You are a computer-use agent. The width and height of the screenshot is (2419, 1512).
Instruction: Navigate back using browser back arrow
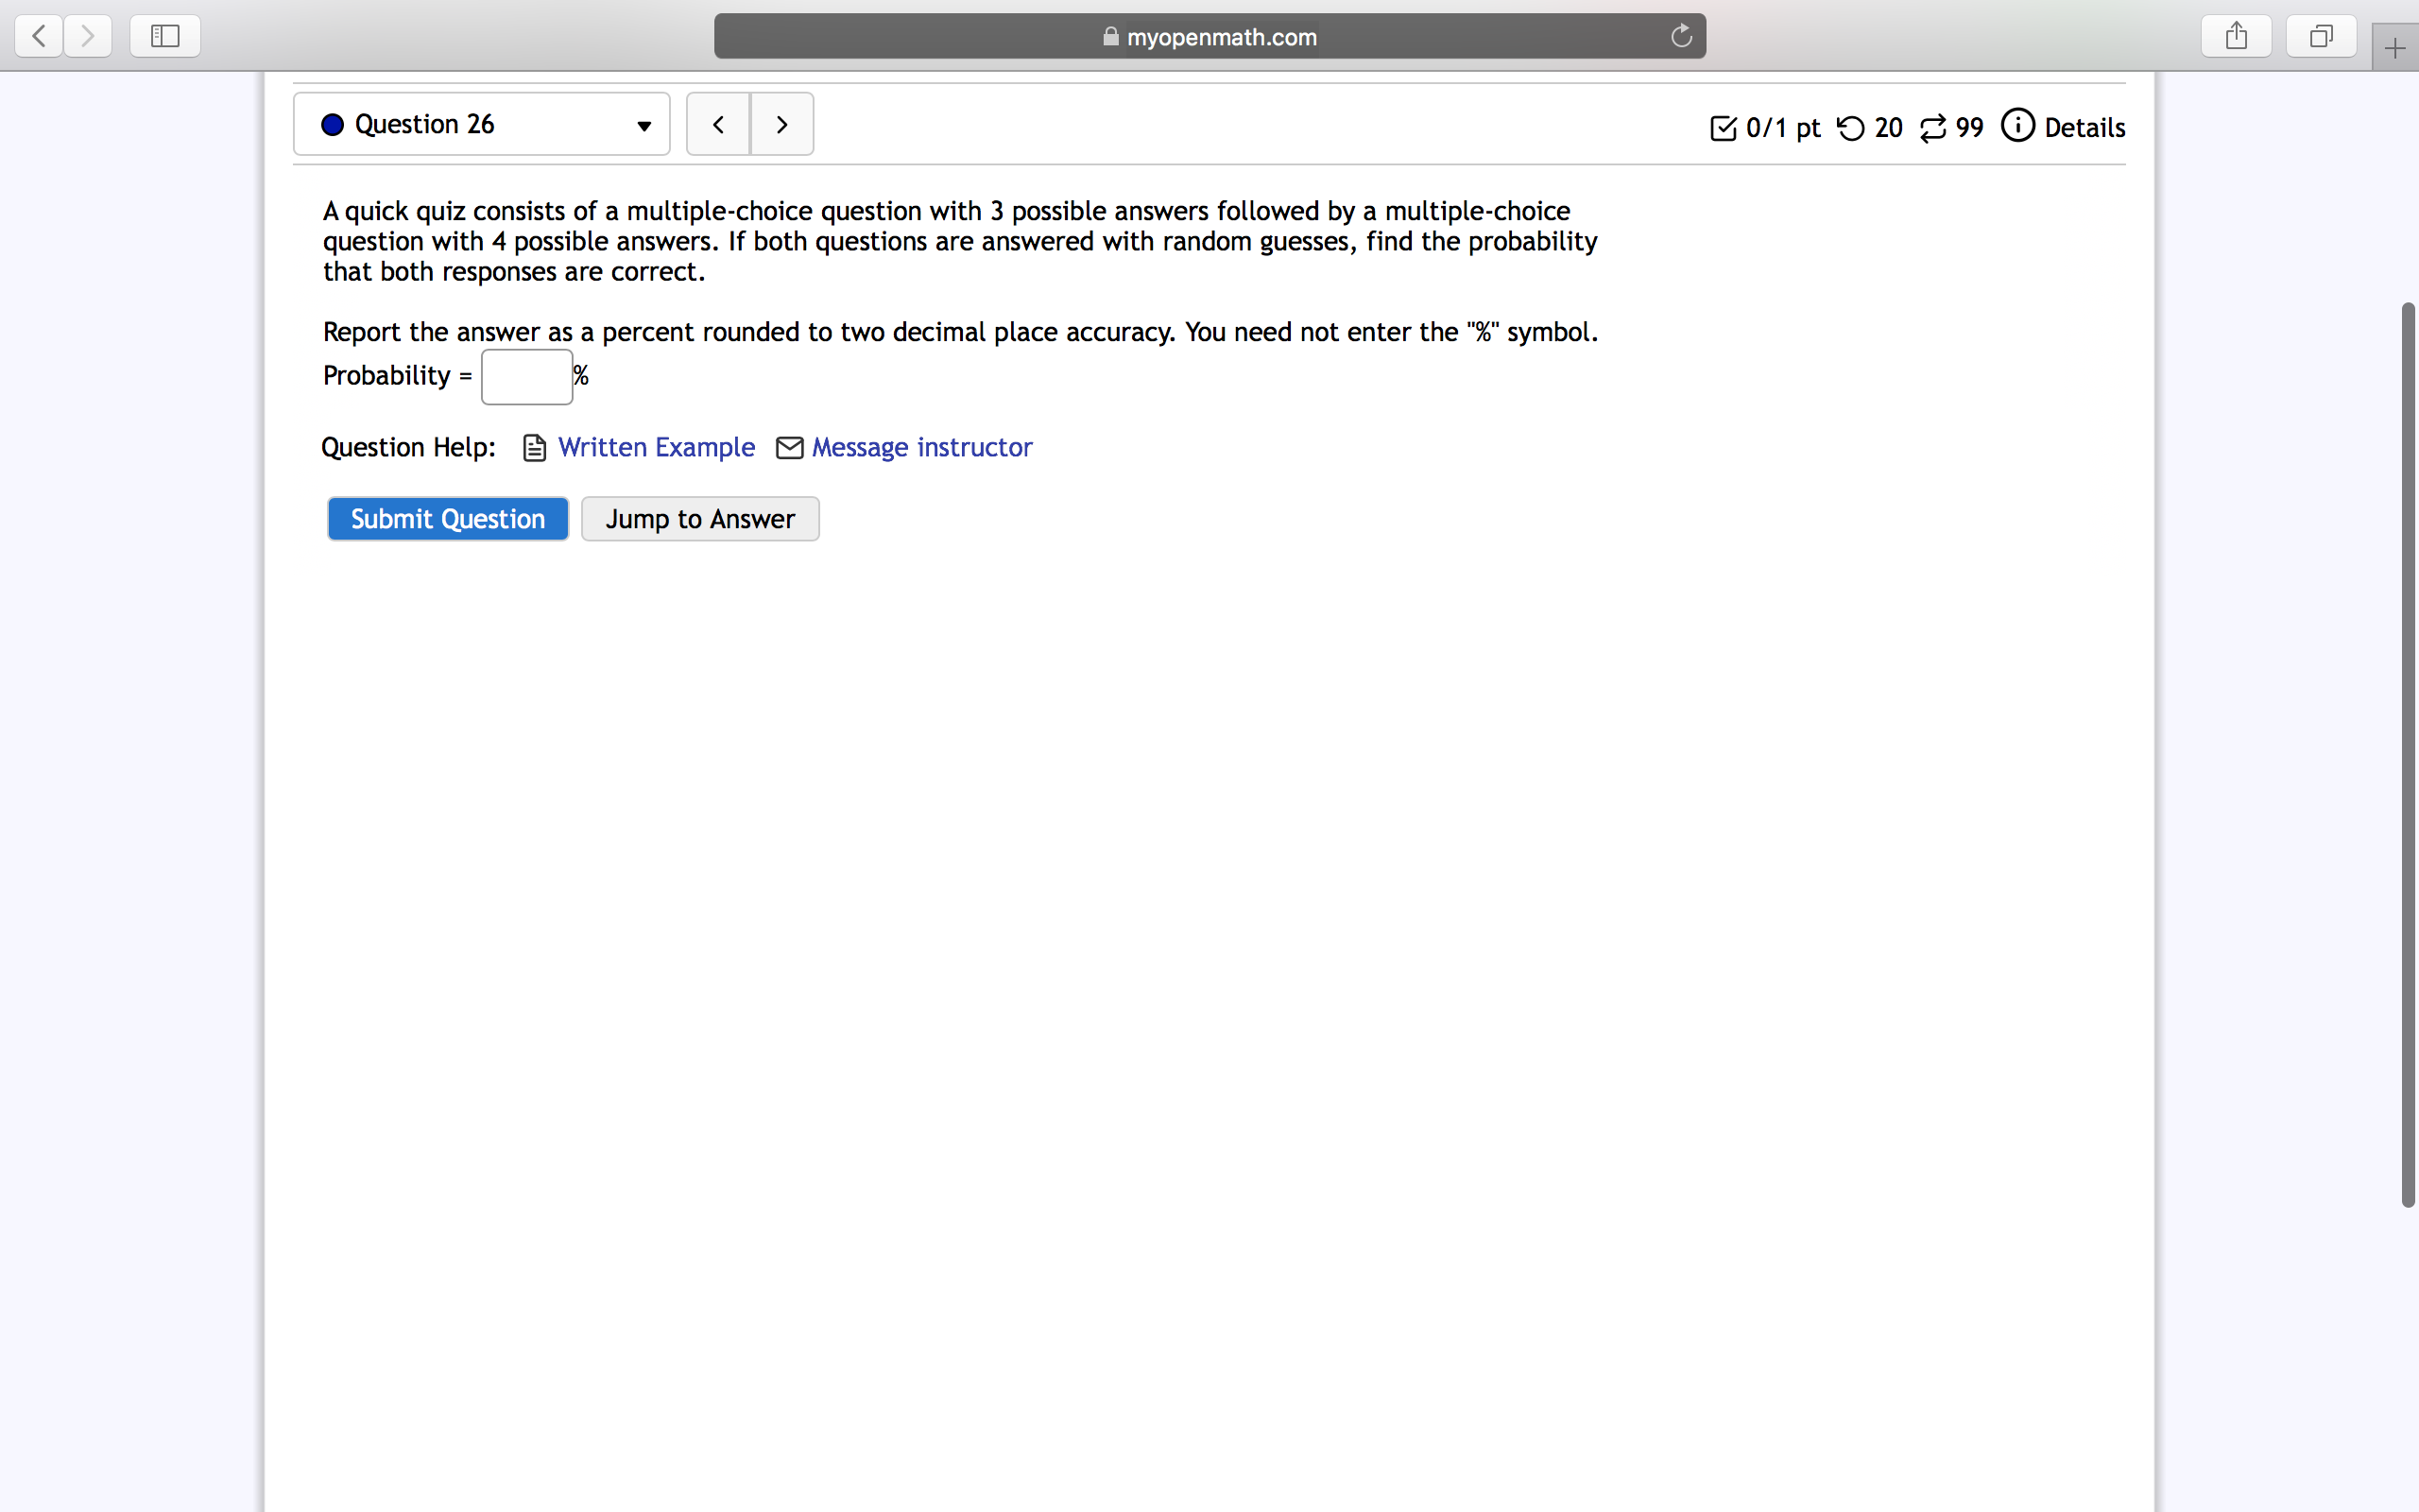[x=37, y=35]
